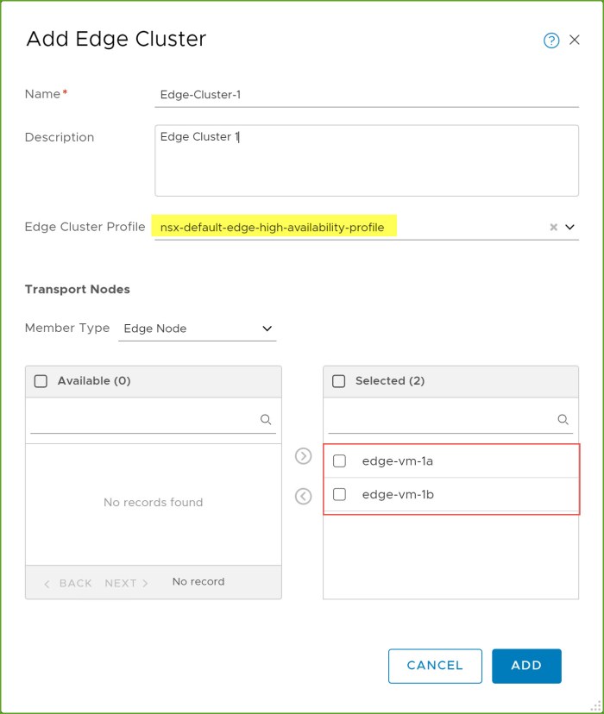Click inside the Description text area
Image resolution: width=604 pixels, height=714 pixels.
pos(367,161)
